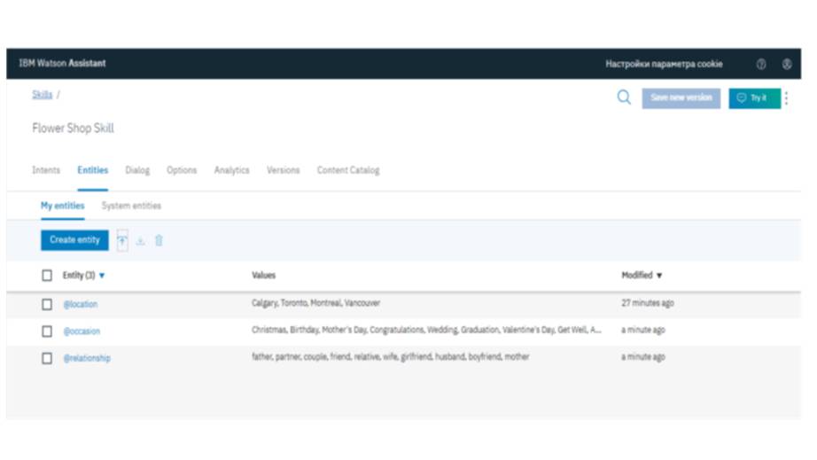
Task: Click the search magnifier icon
Action: click(624, 97)
